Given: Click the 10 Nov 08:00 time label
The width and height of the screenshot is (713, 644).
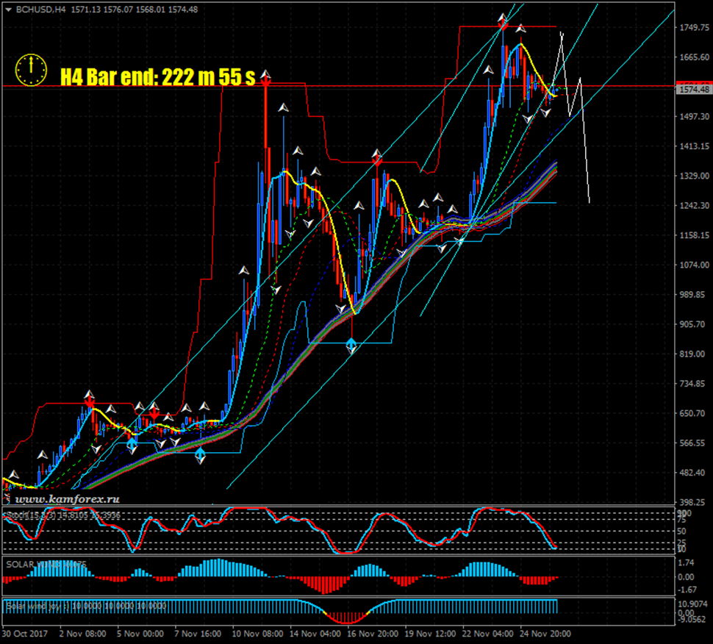Looking at the screenshot, I should click(x=257, y=634).
